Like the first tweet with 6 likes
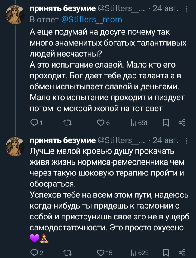Image resolution: width=196 pixels, height=258 pixels. pos(101,124)
